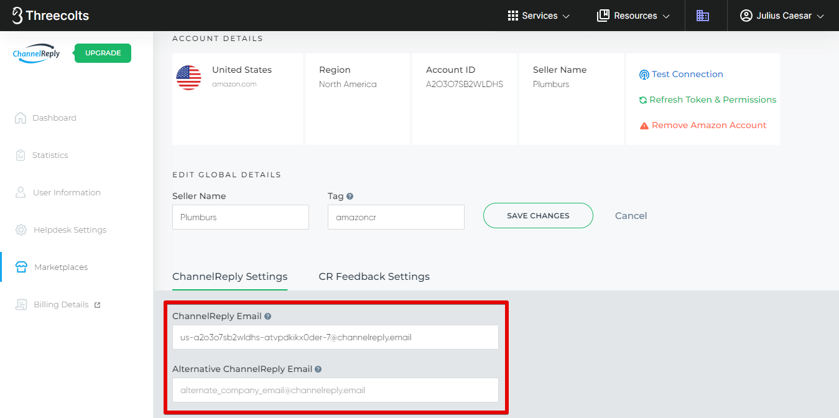Expand the Services dropdown chevron

[x=566, y=16]
